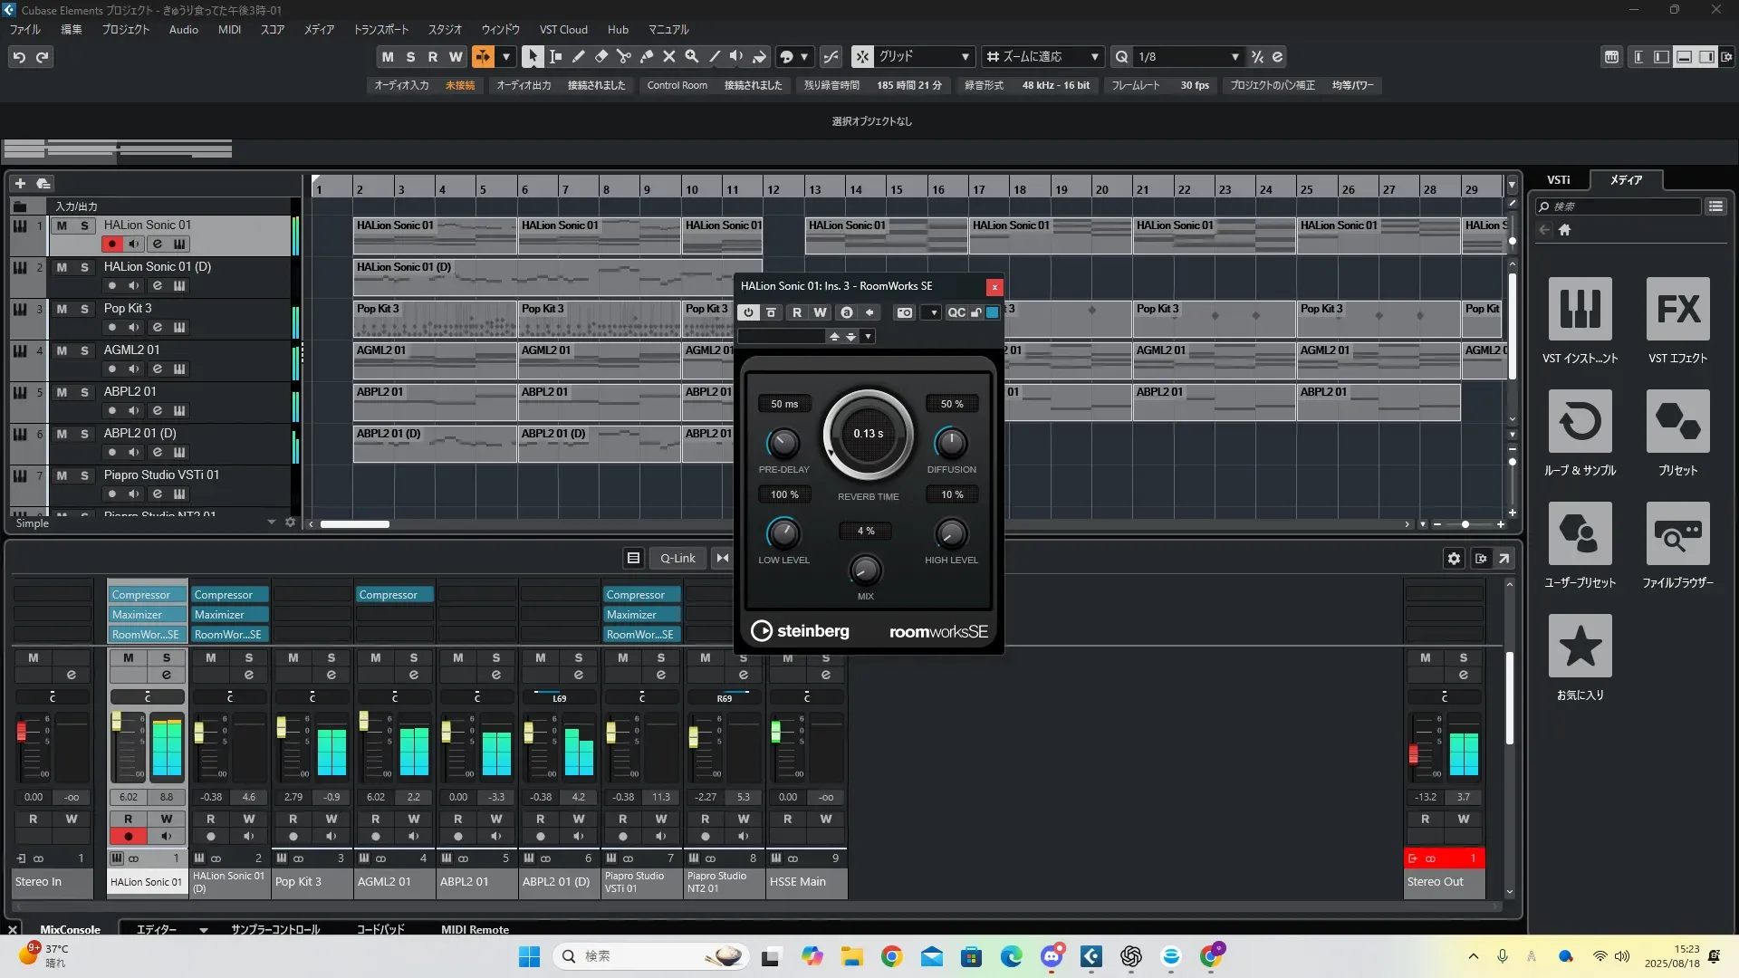1739x978 pixels.
Task: Click the Q-Link button
Action: [677, 558]
